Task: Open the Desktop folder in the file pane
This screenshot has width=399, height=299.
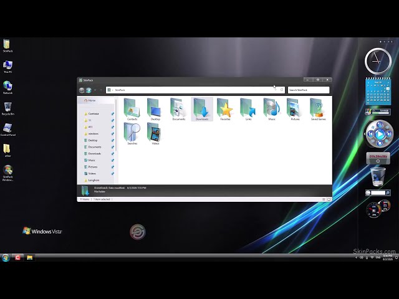Action: pos(155,110)
